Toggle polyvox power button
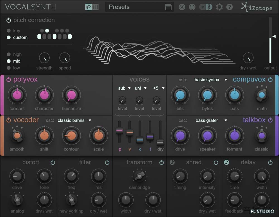Image resolution: width=279 pixels, height=217 pixels. (9, 79)
